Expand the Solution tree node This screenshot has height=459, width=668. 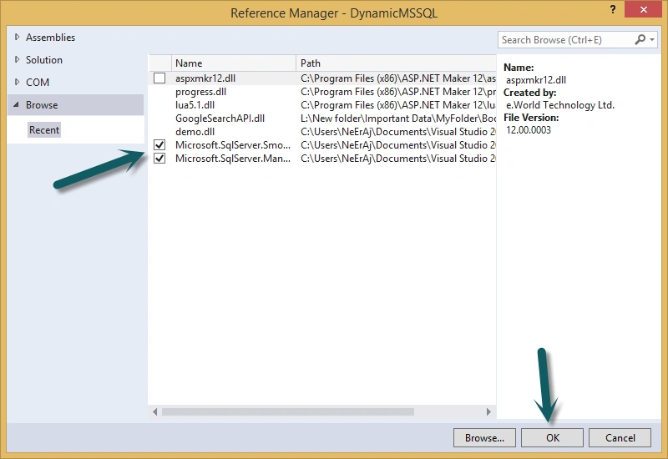pos(17,59)
